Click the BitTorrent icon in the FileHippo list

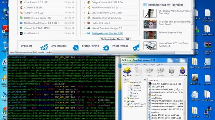click(21, 18)
